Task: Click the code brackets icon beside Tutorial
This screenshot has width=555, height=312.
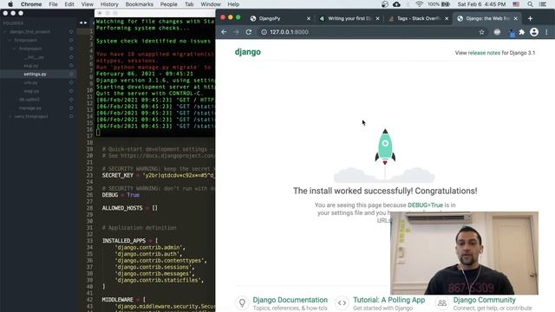Action: point(342,302)
